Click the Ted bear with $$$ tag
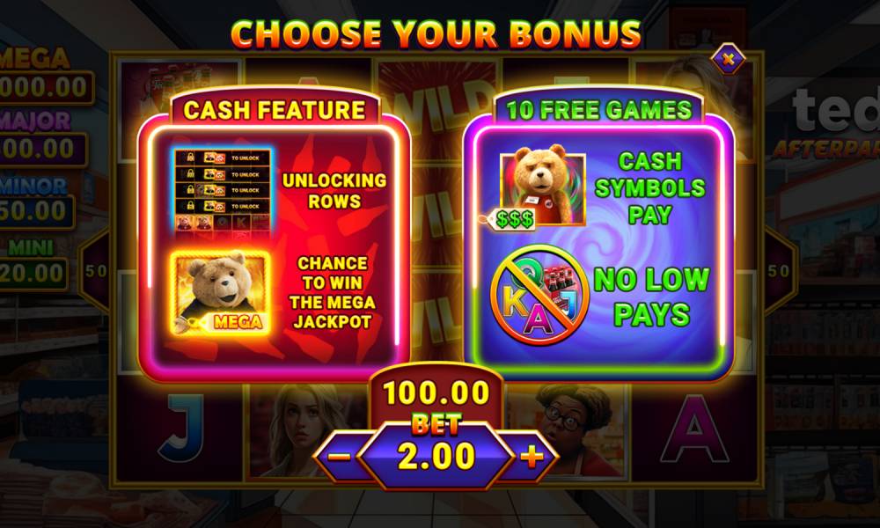This screenshot has width=880, height=528. coord(542,189)
